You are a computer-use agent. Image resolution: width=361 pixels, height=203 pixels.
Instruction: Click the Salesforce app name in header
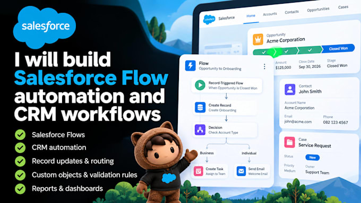(226, 18)
